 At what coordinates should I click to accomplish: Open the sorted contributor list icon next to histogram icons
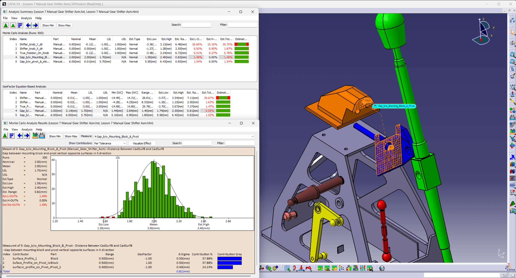pyautogui.click(x=20, y=25)
